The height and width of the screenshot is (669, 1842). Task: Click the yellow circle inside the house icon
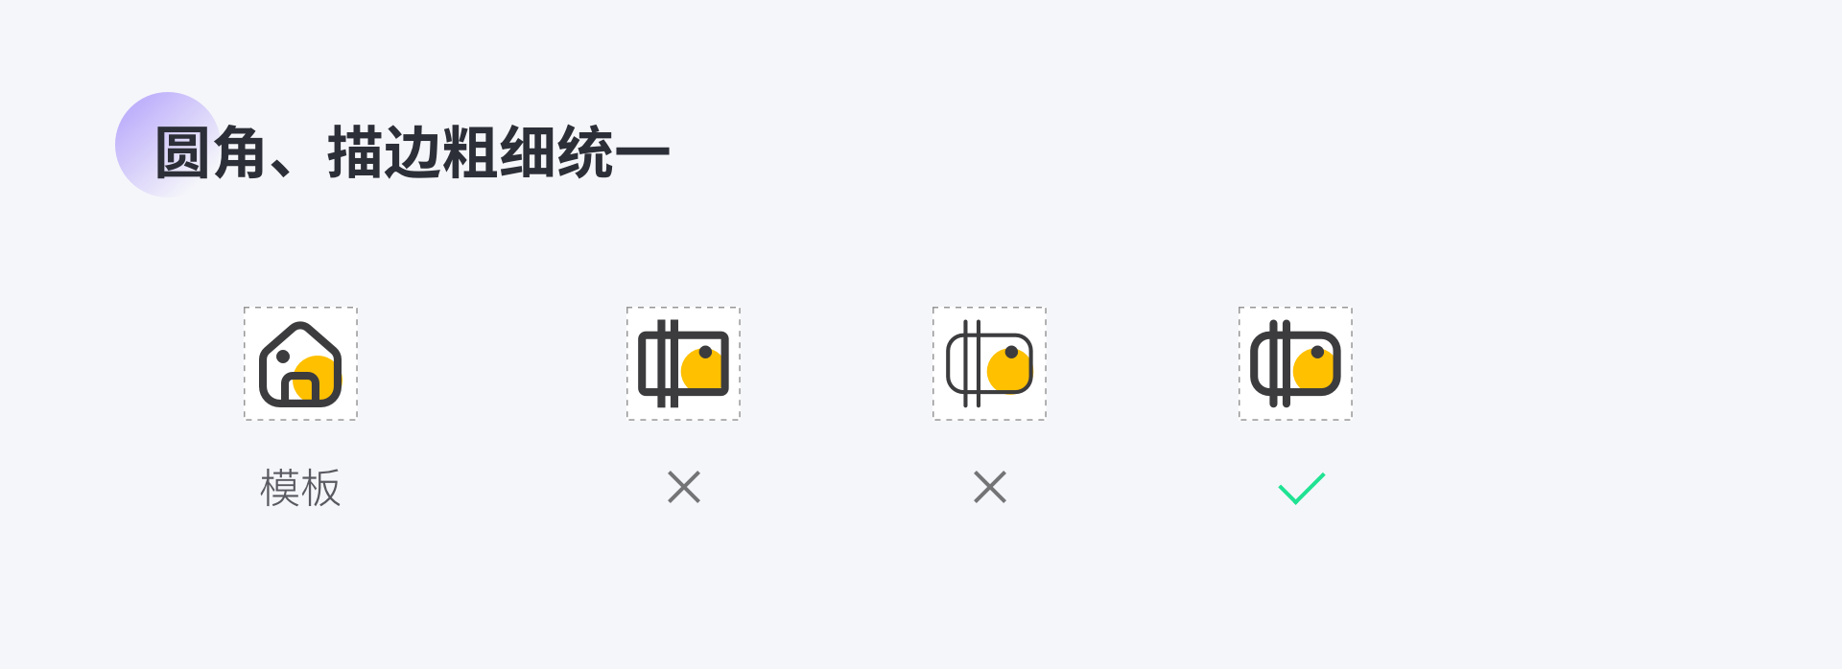317,378
